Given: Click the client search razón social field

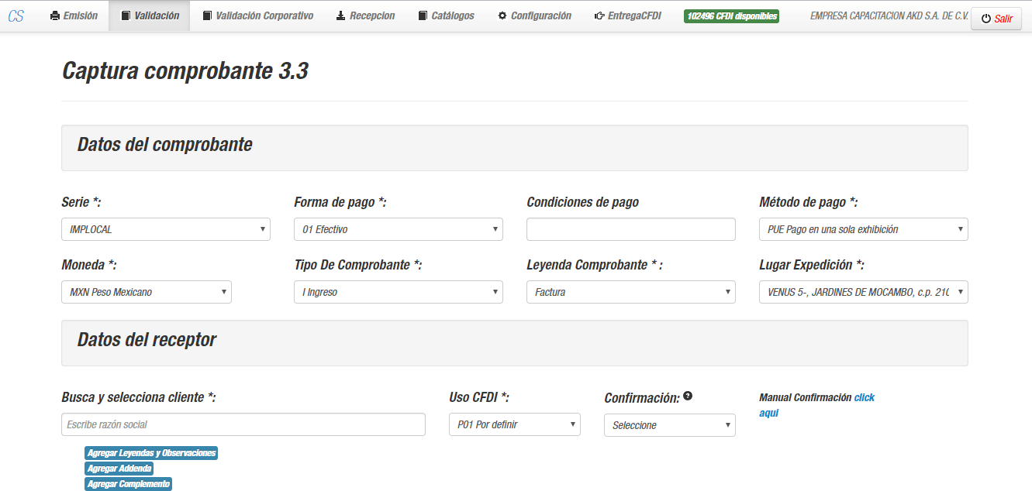Looking at the screenshot, I should [x=243, y=424].
